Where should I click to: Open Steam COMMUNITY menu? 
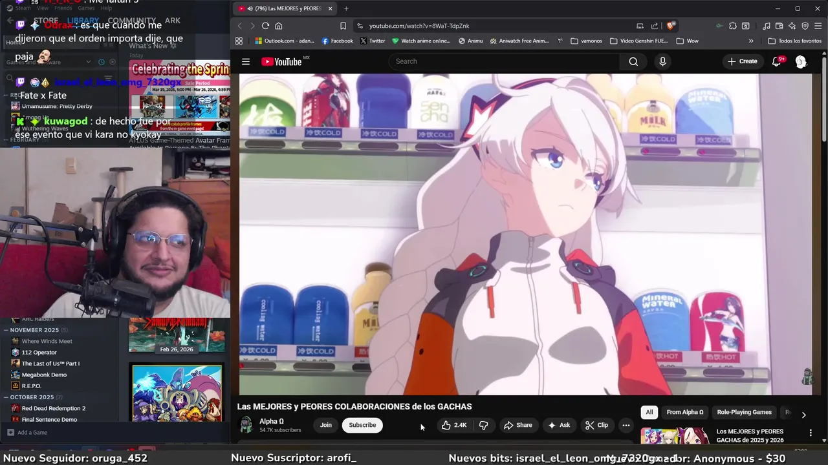132,21
